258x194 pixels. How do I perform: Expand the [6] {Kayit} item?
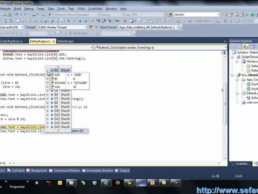pos(47,95)
